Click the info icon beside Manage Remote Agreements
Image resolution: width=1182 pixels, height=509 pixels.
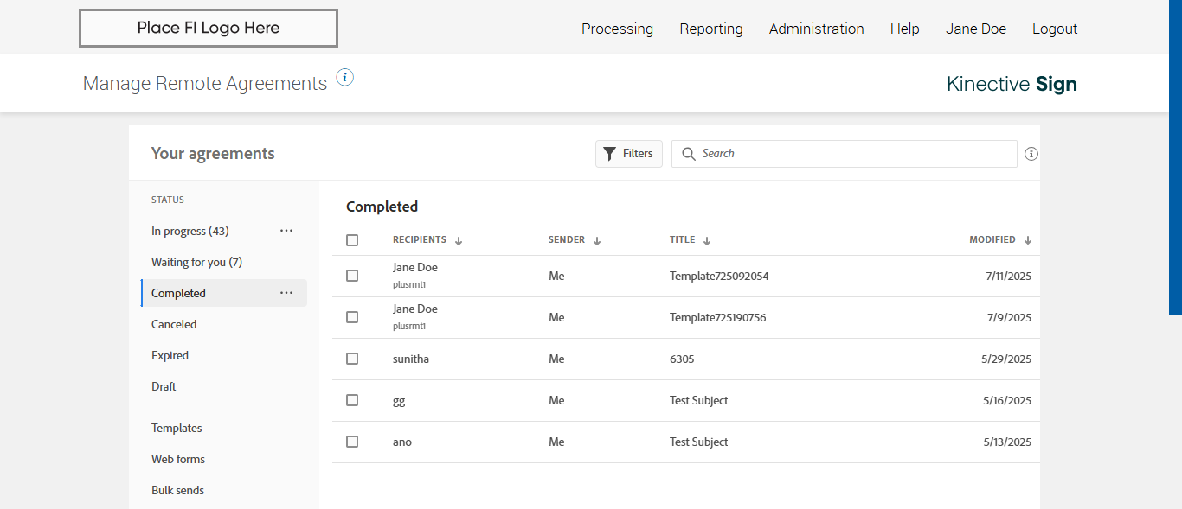pyautogui.click(x=345, y=78)
